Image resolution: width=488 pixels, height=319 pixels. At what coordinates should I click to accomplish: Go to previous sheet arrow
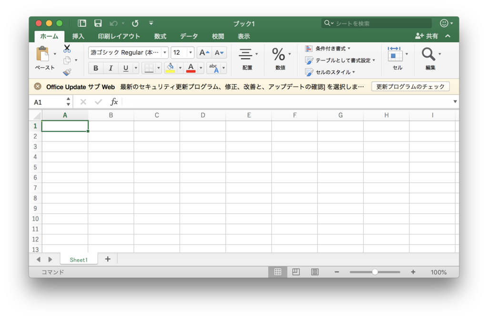pyautogui.click(x=38, y=259)
